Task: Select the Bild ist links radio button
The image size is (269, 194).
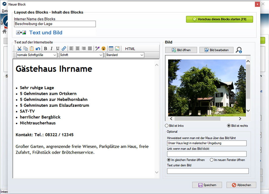Action: tap(166, 126)
